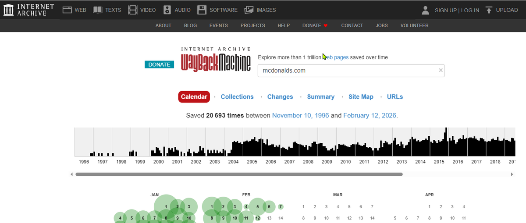Follow the 'web pages' link
526x223 pixels.
335,57
